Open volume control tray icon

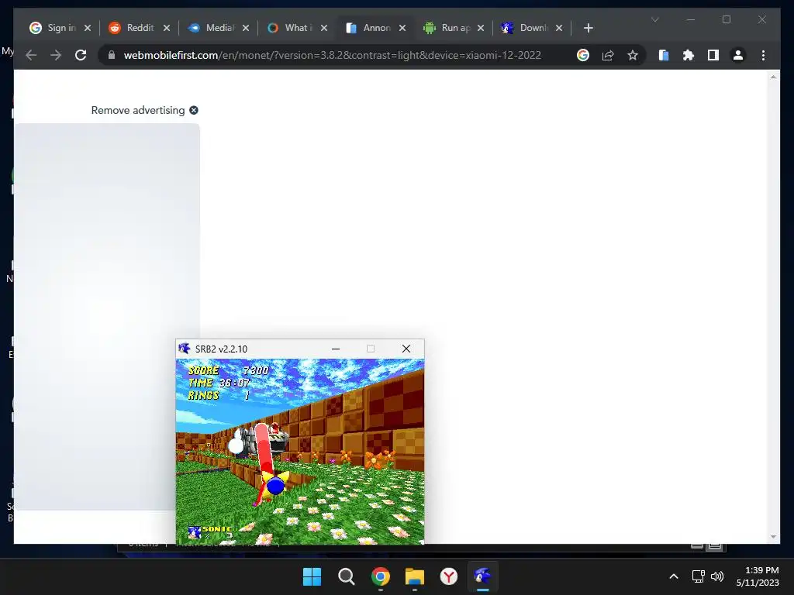[x=717, y=576]
